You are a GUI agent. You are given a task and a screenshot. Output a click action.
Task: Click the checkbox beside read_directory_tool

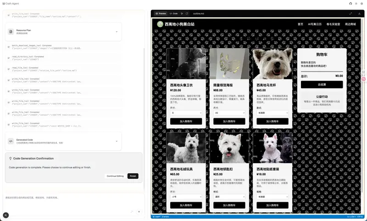(8, 57)
